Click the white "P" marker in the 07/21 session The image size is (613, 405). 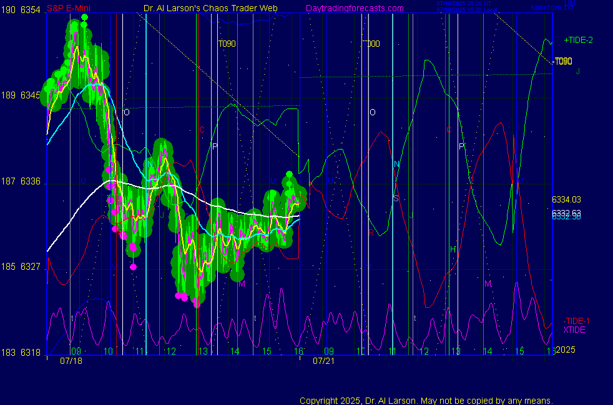(x=461, y=146)
